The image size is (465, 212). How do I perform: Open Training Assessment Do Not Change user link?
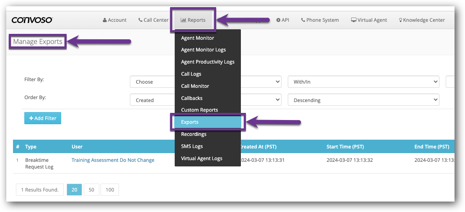point(113,160)
